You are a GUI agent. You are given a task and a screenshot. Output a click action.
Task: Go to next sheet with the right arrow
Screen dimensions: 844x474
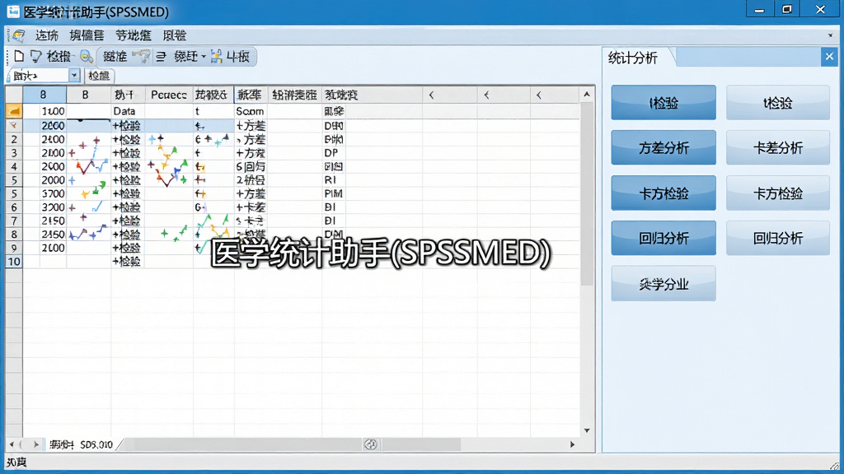click(35, 444)
